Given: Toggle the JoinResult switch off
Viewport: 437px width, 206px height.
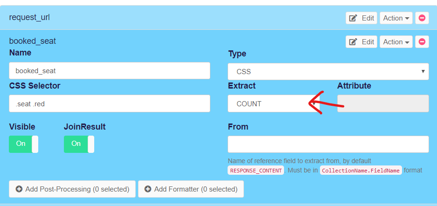Looking at the screenshot, I should point(79,144).
